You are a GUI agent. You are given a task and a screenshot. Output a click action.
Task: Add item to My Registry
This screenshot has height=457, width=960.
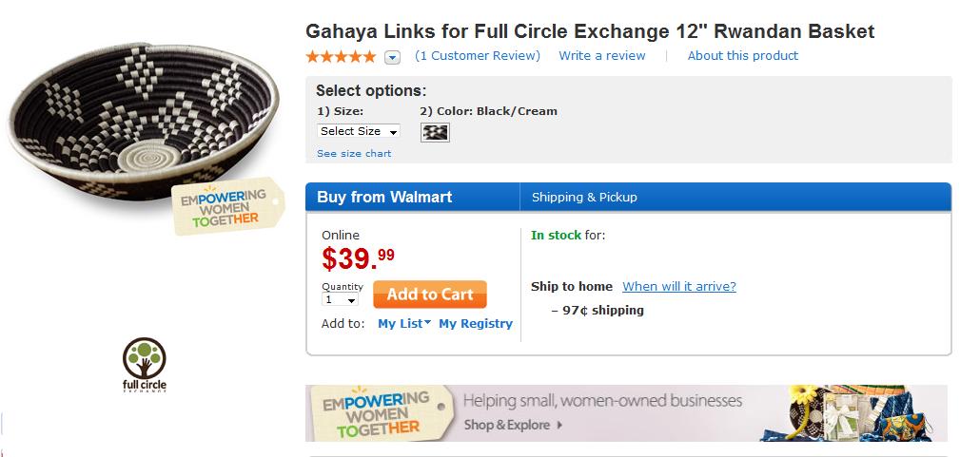point(476,323)
